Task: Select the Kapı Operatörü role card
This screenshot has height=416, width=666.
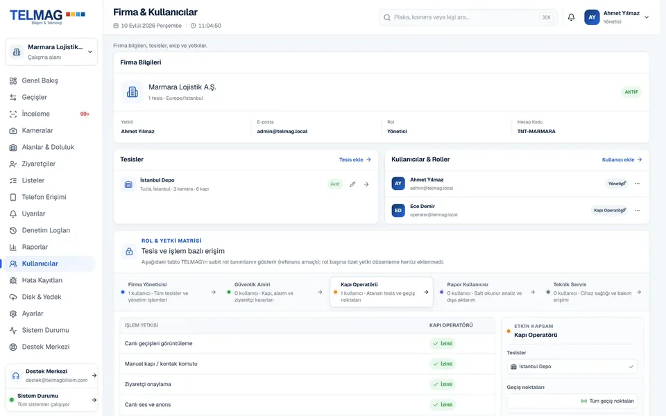Action: [x=382, y=292]
